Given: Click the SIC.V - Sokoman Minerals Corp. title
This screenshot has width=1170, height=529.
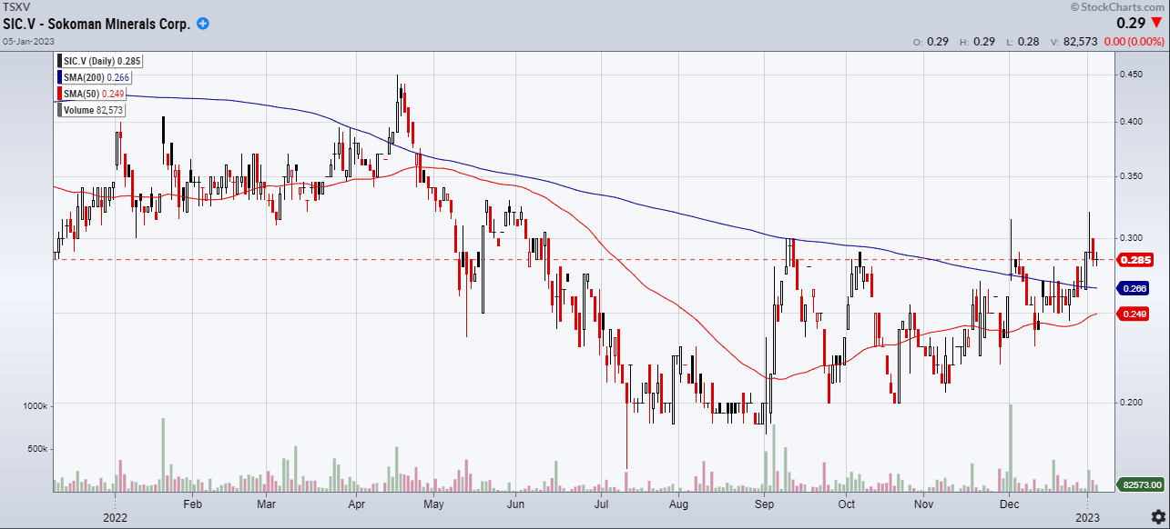Looking at the screenshot, I should [97, 25].
